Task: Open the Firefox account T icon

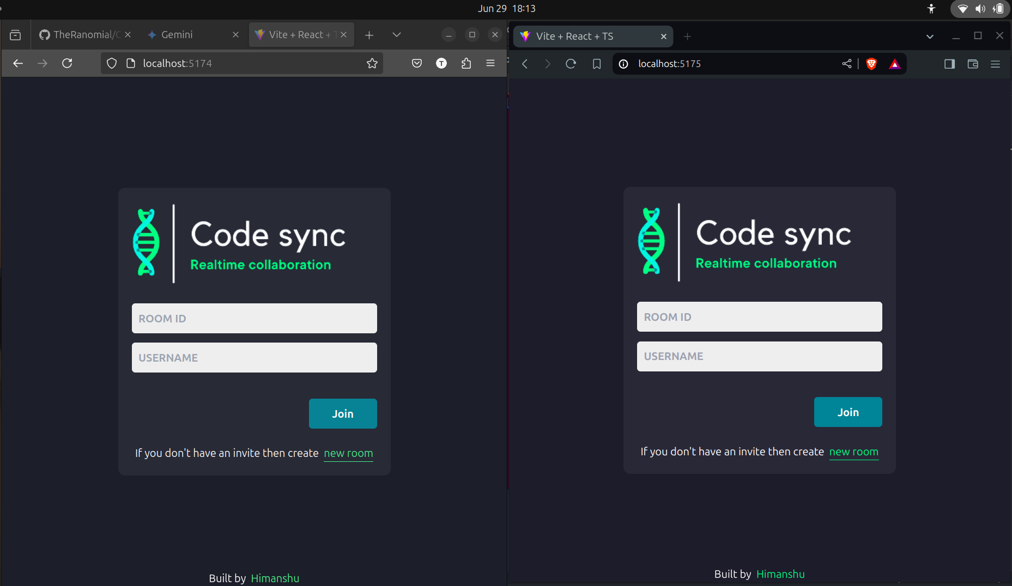Action: click(x=441, y=64)
